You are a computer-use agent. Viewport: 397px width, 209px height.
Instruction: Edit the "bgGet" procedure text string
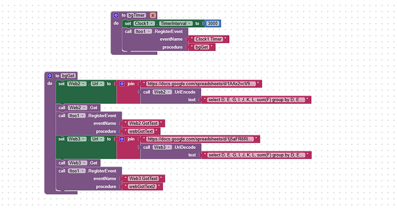tap(202, 47)
